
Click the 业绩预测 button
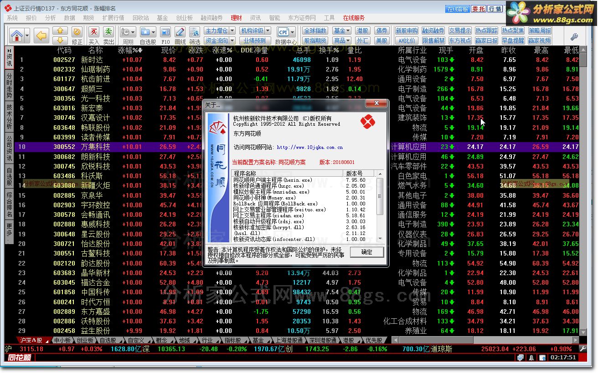click(x=255, y=40)
